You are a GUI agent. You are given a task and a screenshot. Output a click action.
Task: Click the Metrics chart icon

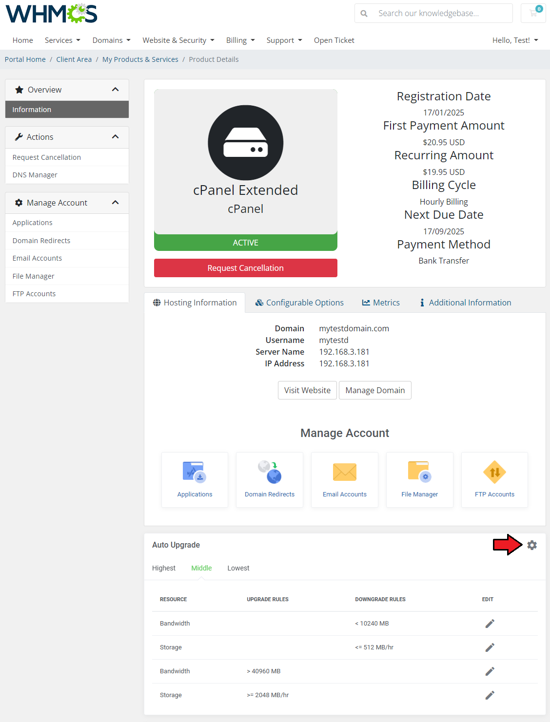click(366, 303)
